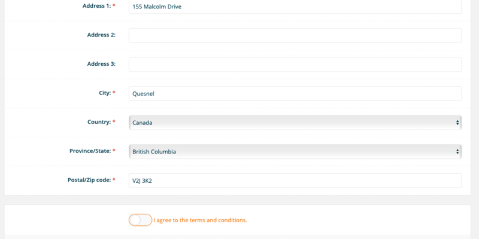Click the Postal/Zip code field with V2J 3K2
The image size is (479, 239).
coord(295,180)
